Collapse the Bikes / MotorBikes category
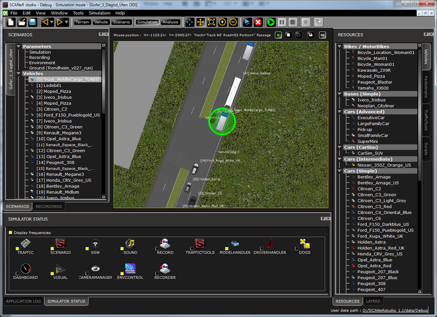 [339, 46]
